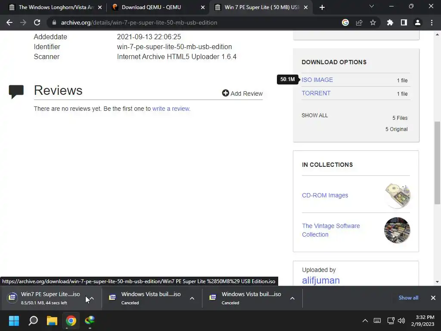
Task: Click the Identifier value win-7-pe-super-lite-50-mb-usb-edition
Action: click(x=174, y=47)
